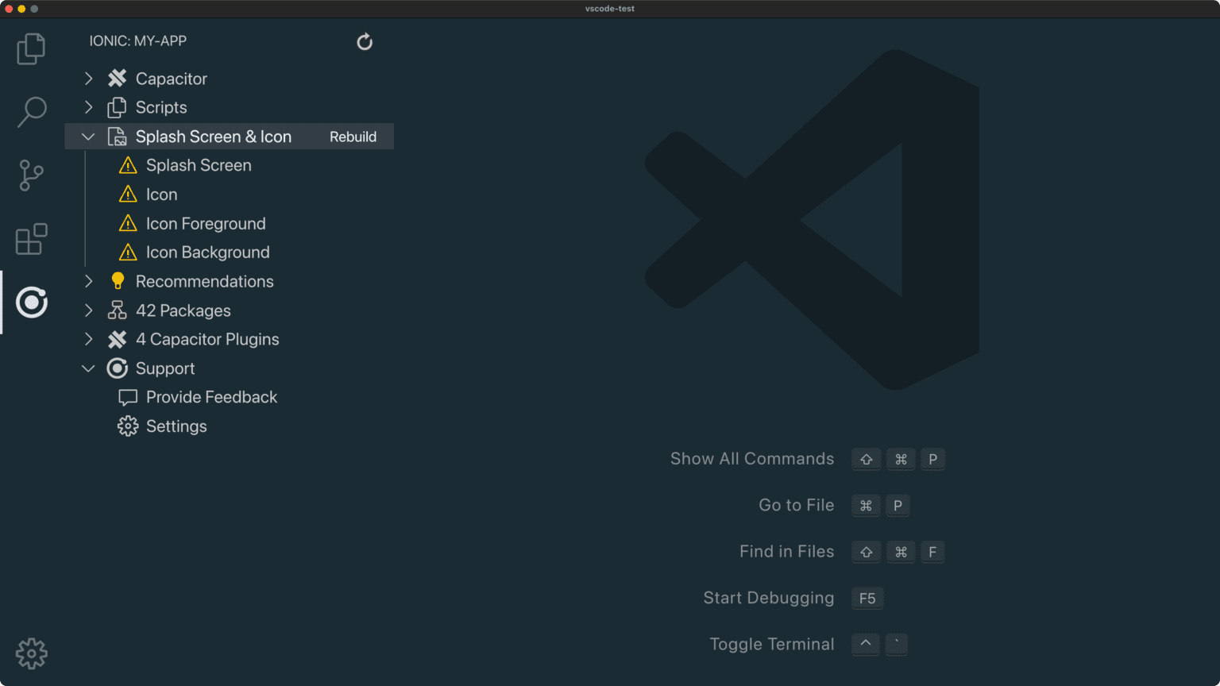The height and width of the screenshot is (686, 1220).
Task: Select Icon Background in the tree
Action: click(207, 252)
